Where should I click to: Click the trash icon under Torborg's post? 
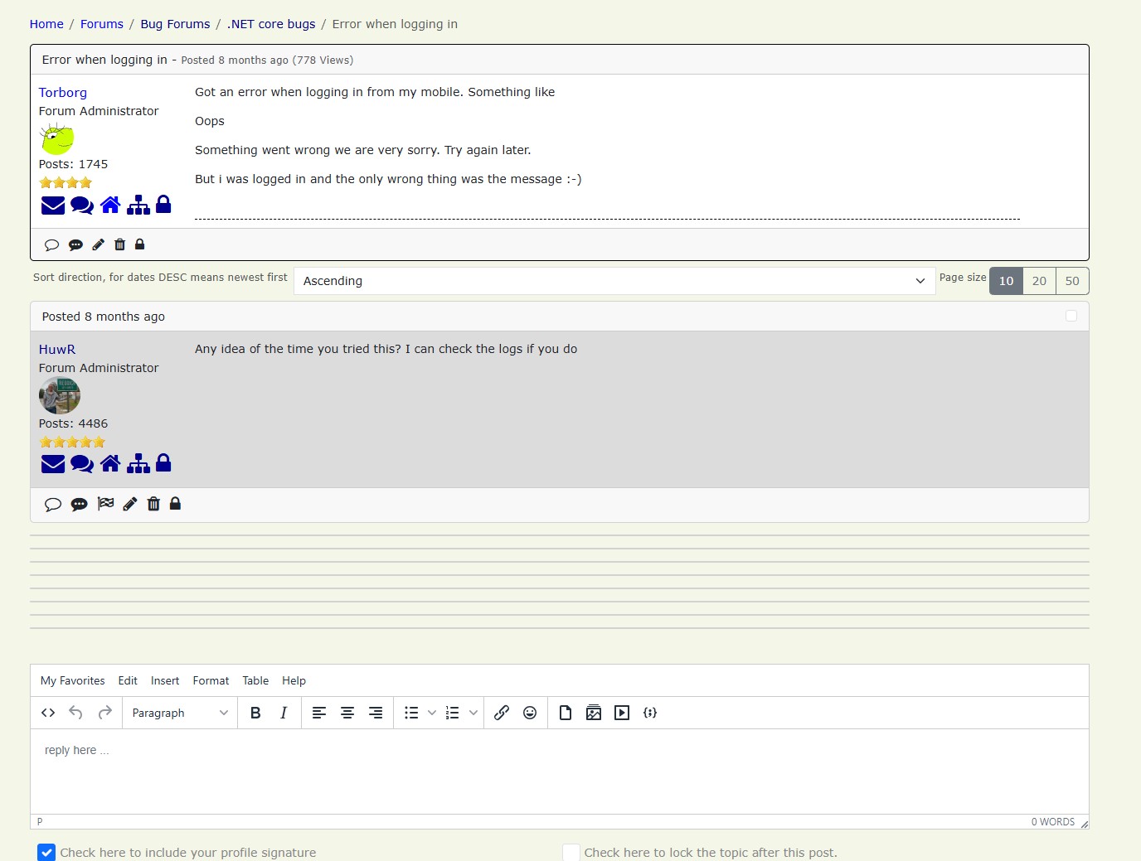119,244
